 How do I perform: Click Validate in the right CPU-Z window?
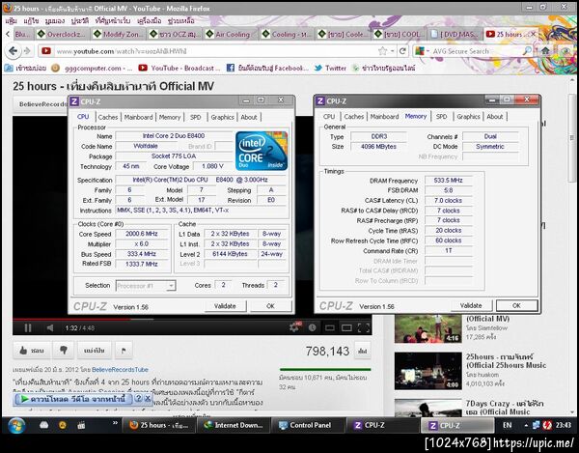click(x=471, y=305)
